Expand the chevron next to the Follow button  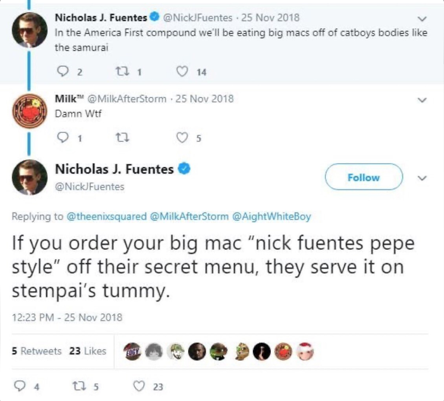(x=422, y=178)
